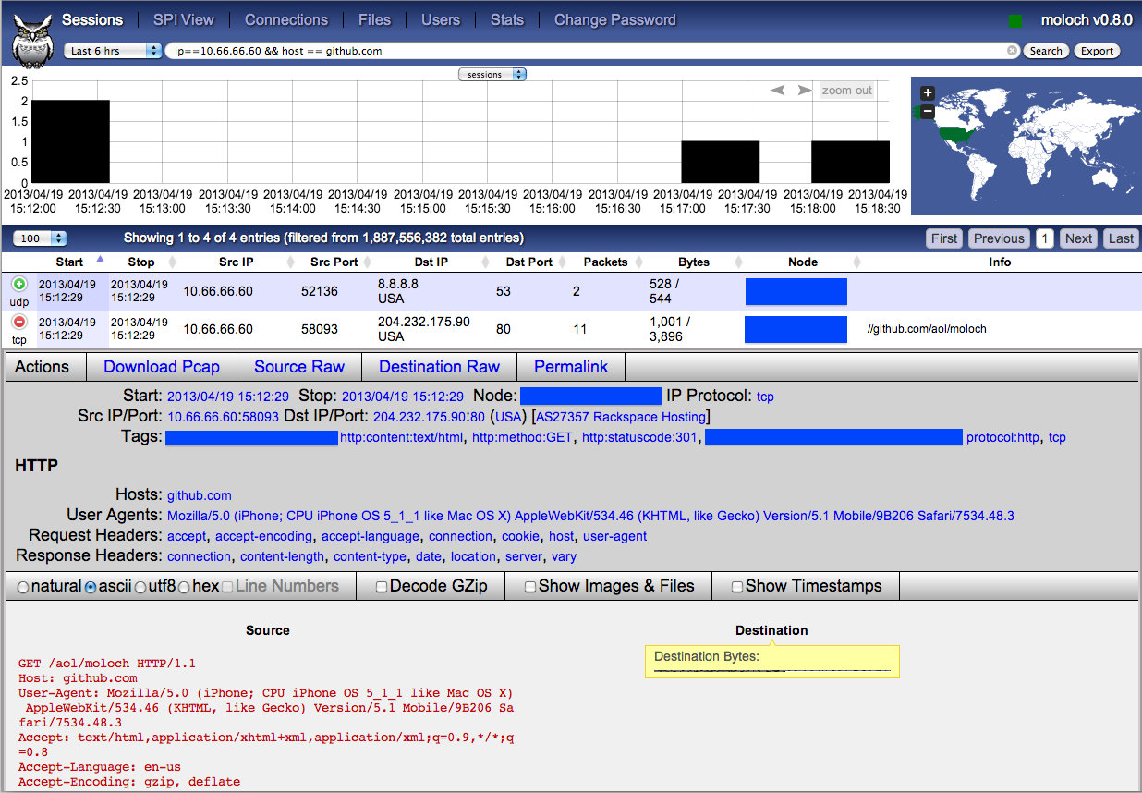Collapse the tcp session via the red minus icon
Viewport: 1142px width, 793px height.
click(20, 323)
